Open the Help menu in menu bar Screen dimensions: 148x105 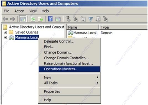pyautogui.click(x=45, y=11)
